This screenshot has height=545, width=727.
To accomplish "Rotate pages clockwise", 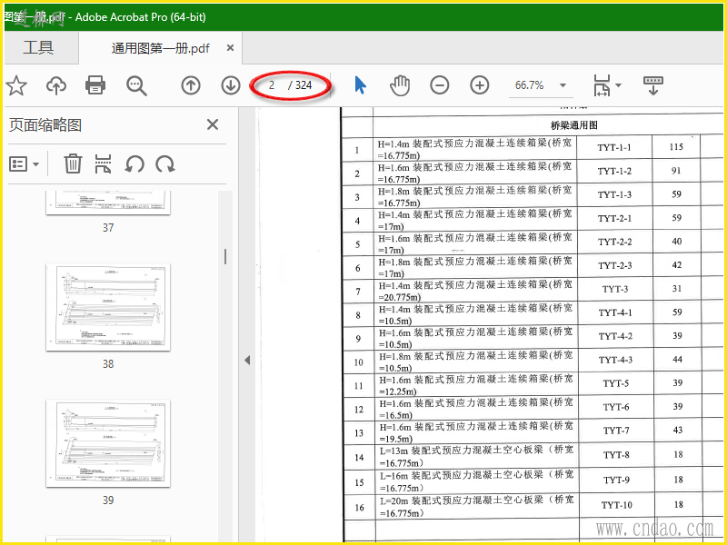I will pyautogui.click(x=165, y=164).
